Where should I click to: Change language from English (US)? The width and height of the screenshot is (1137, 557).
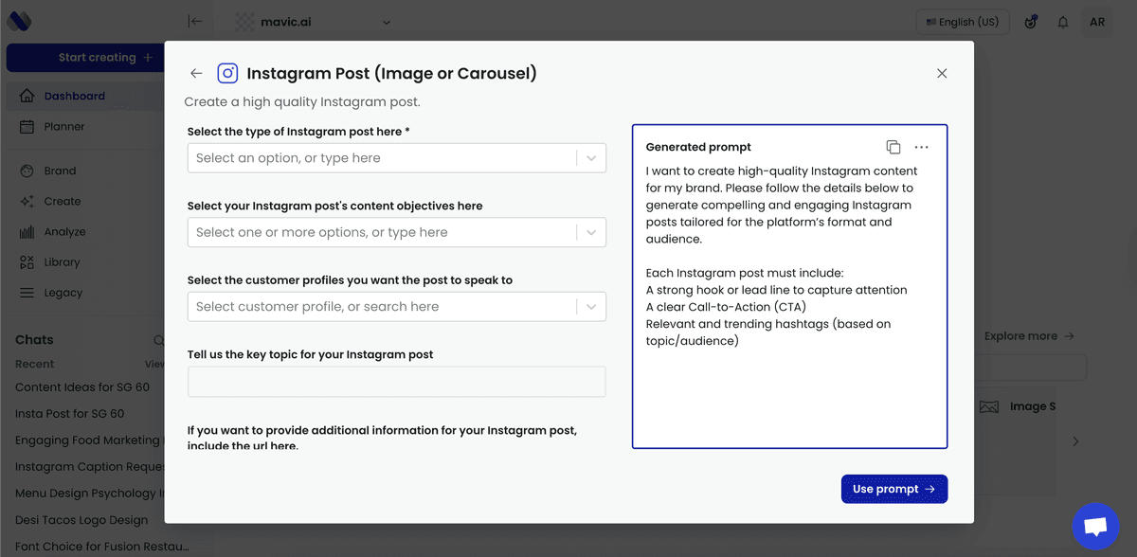pos(962,22)
